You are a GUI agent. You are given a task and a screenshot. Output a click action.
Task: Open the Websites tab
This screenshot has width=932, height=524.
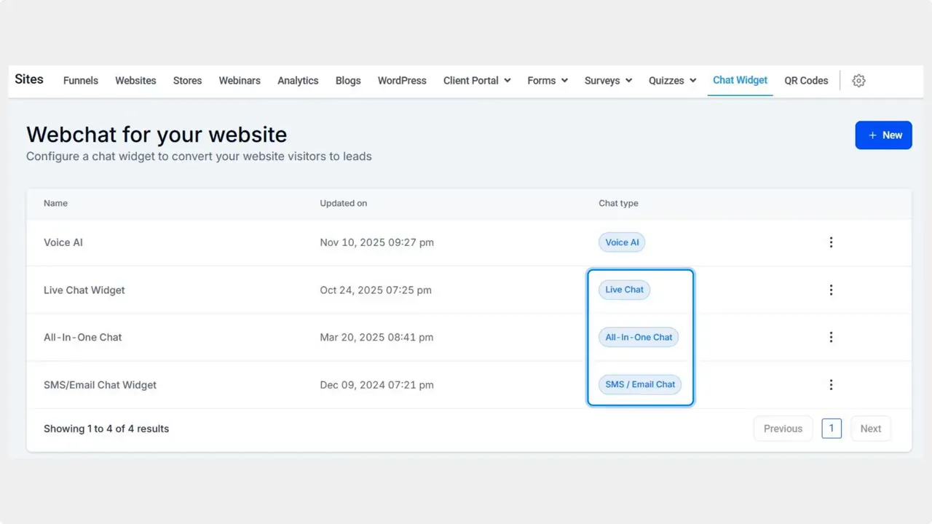[135, 81]
